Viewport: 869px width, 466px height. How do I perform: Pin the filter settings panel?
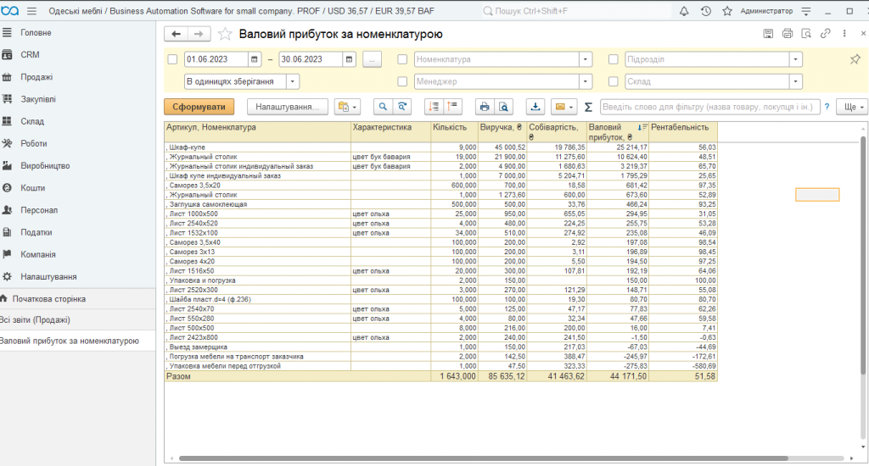[x=855, y=59]
